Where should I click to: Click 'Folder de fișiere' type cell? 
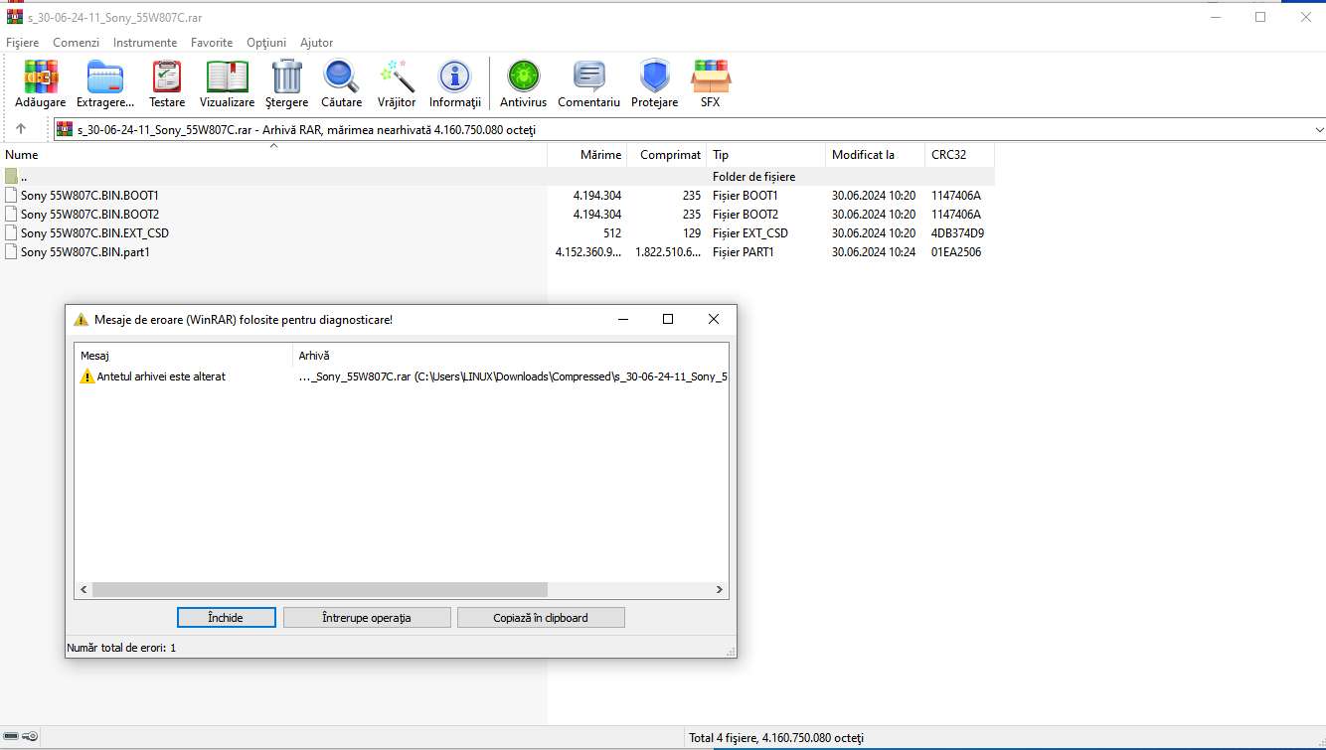[x=753, y=177]
